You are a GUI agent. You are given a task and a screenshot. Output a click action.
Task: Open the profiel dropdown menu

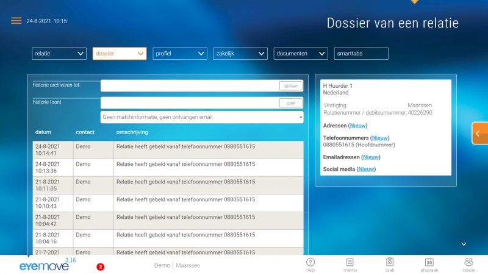[x=180, y=54]
